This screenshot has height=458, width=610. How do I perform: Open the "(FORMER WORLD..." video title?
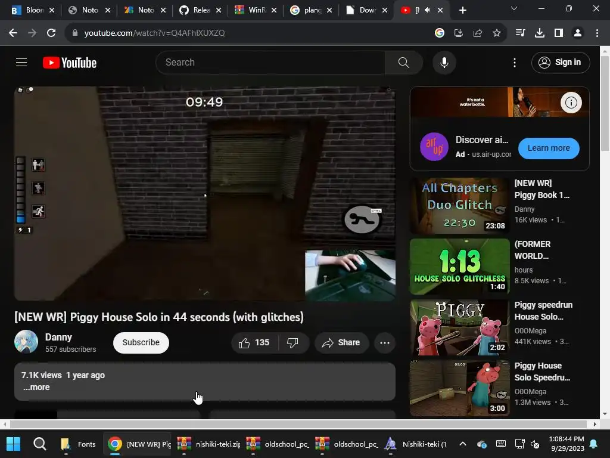coord(532,250)
